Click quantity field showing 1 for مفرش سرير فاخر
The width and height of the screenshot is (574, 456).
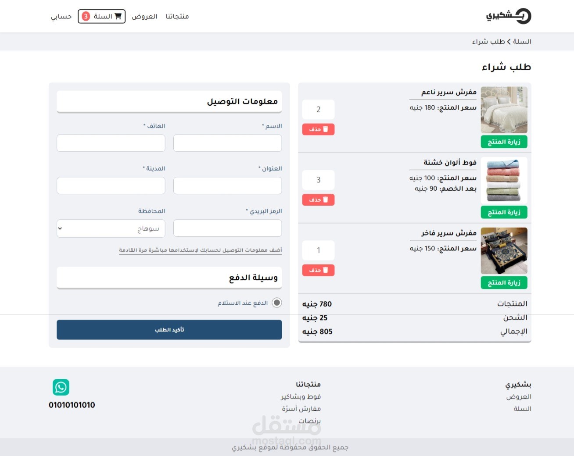tap(319, 250)
